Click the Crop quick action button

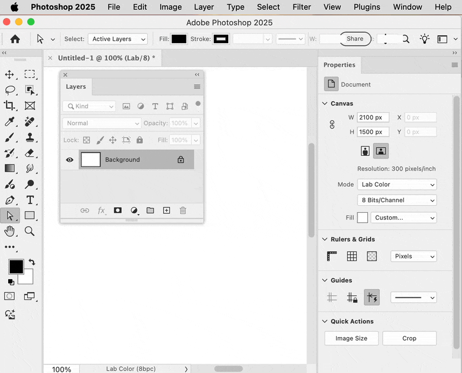[409, 338]
